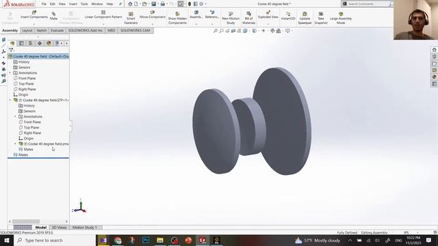
Task: Open the Assembly Features tool
Action: [196, 15]
